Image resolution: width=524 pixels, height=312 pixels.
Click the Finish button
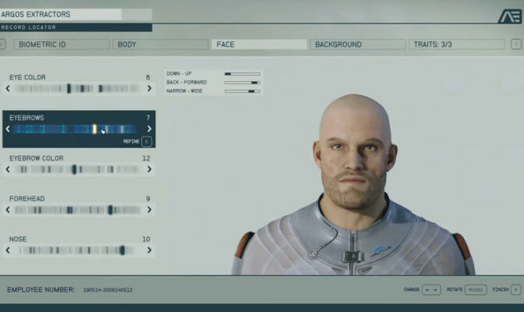(517, 289)
